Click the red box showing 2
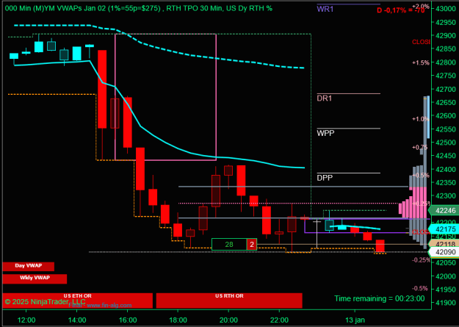The image size is (459, 327). pyautogui.click(x=252, y=245)
